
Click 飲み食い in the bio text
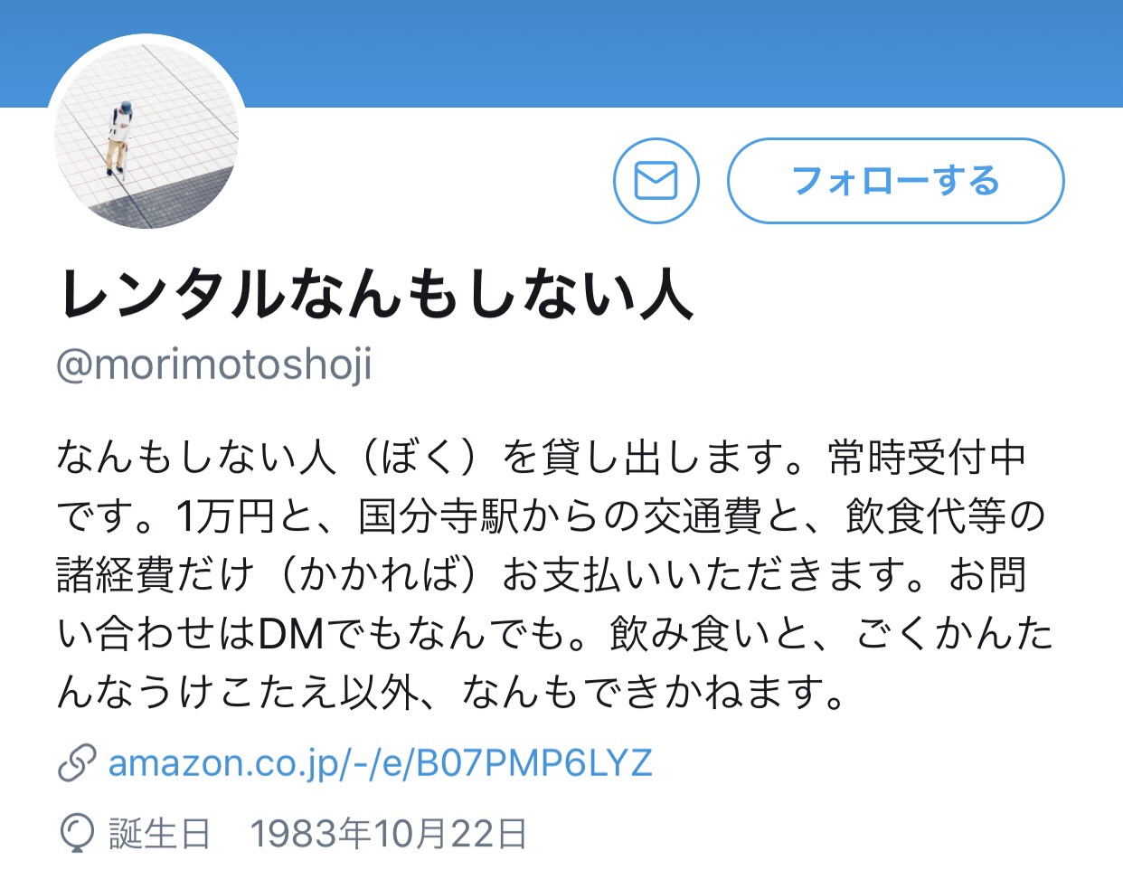pyautogui.click(x=692, y=634)
